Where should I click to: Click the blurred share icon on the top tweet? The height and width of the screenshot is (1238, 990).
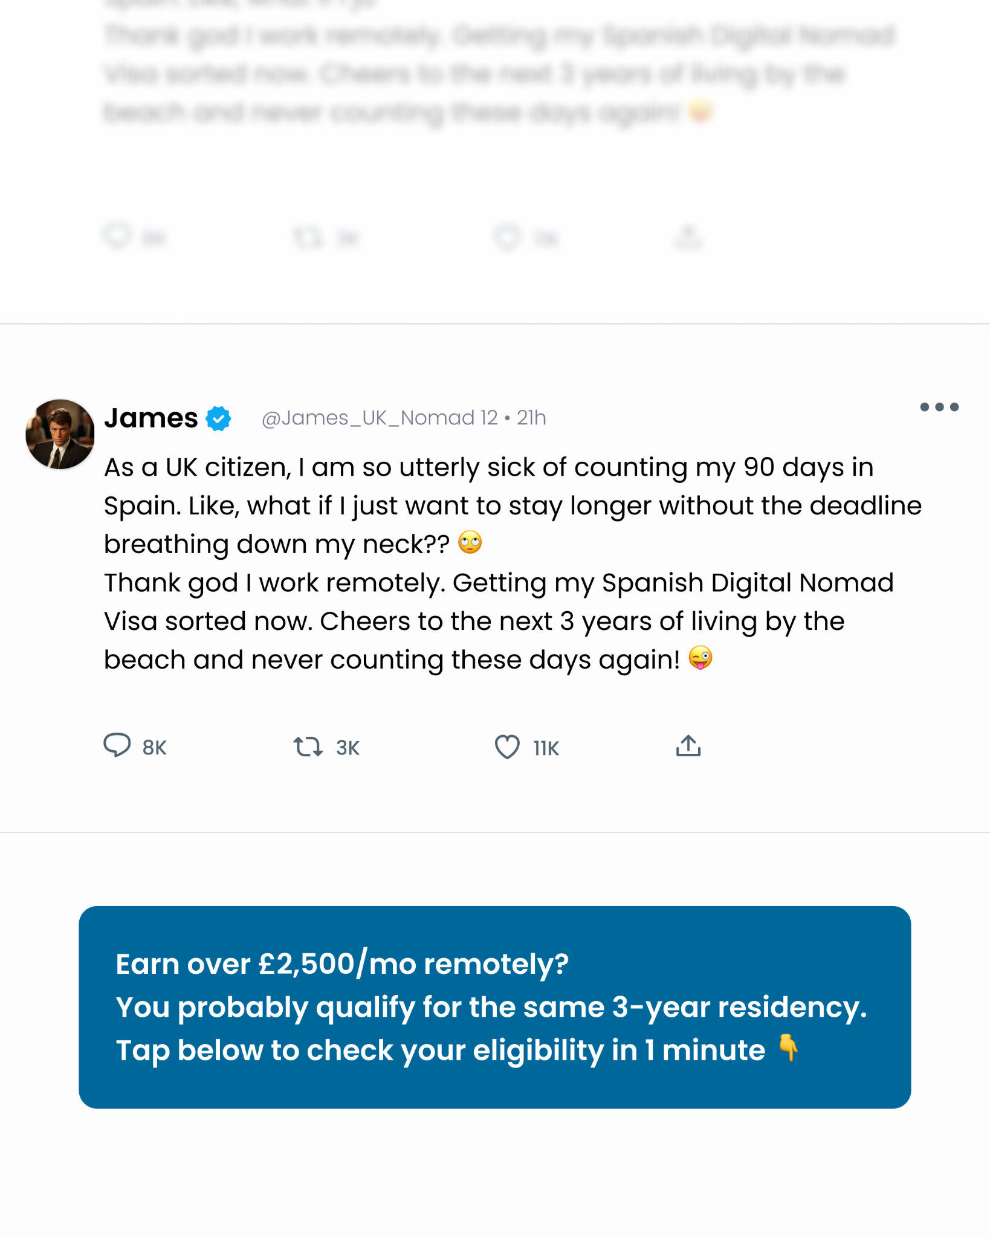point(688,236)
